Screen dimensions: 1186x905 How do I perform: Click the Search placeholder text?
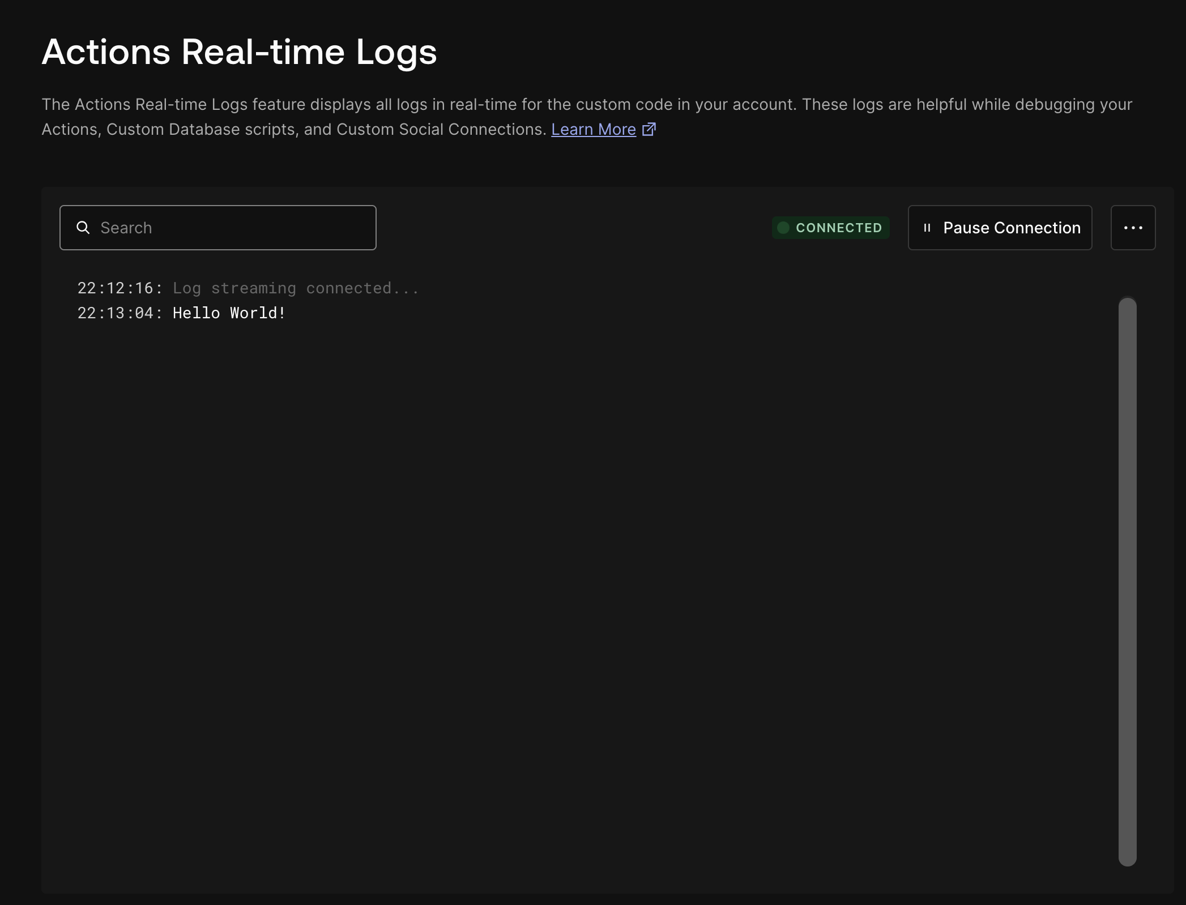126,228
